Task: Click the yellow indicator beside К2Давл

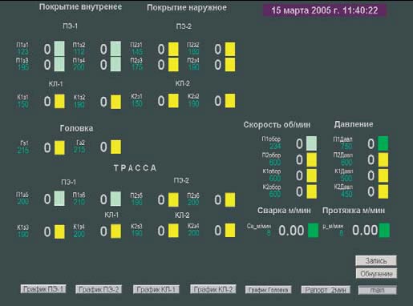Action: coord(383,191)
